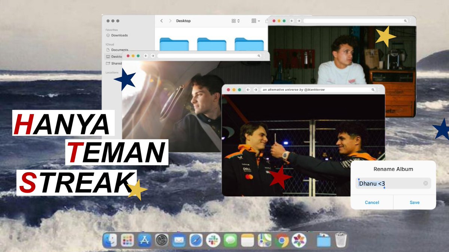
Task: Select Downloads in Finder sidebar
Action: (116, 35)
